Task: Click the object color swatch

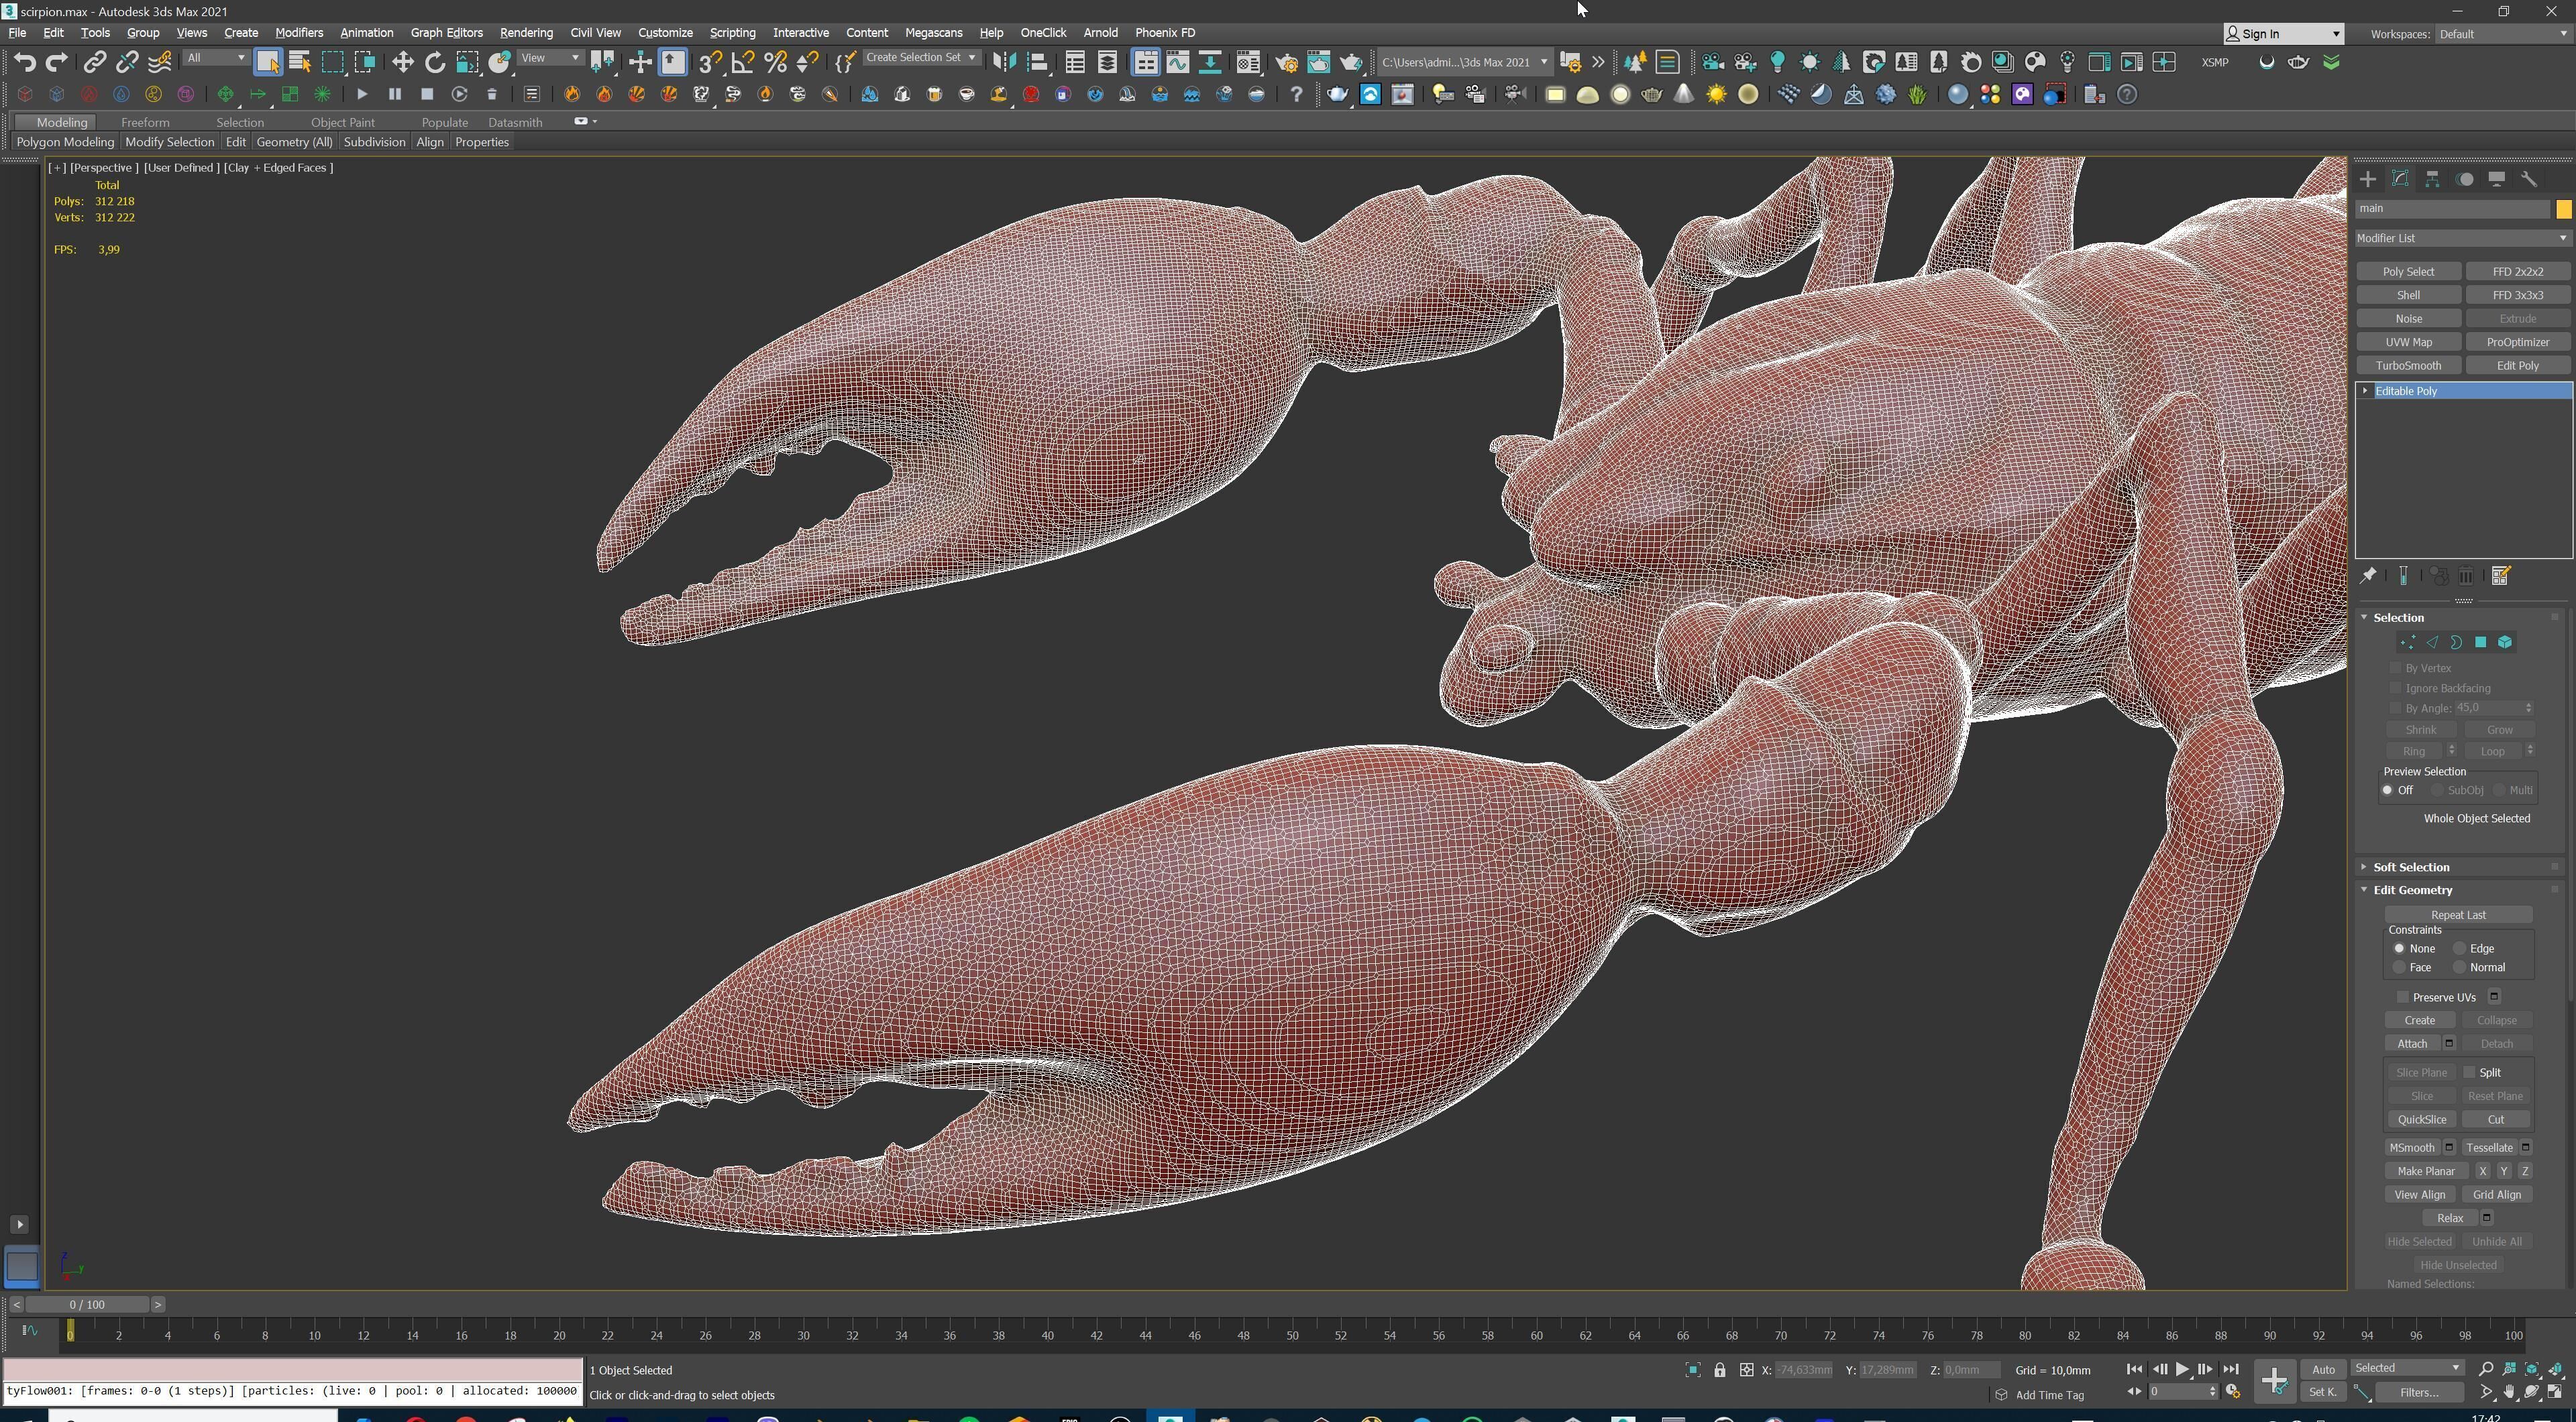Action: click(x=2563, y=209)
